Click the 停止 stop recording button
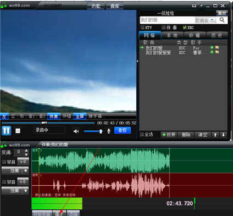Viewport: 233px width, 216px height. coord(59,213)
